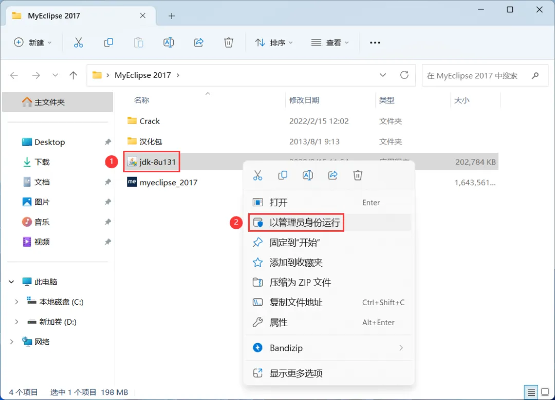Click the Delete trash icon in the context menu
Screen dimensions: 555x400
358,175
